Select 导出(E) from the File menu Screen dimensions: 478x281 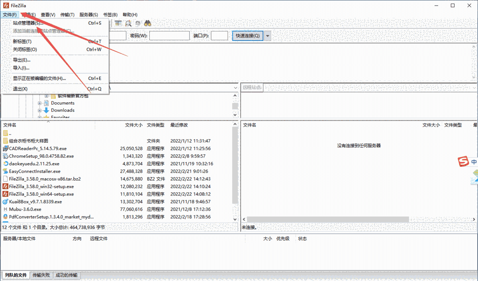(23, 60)
